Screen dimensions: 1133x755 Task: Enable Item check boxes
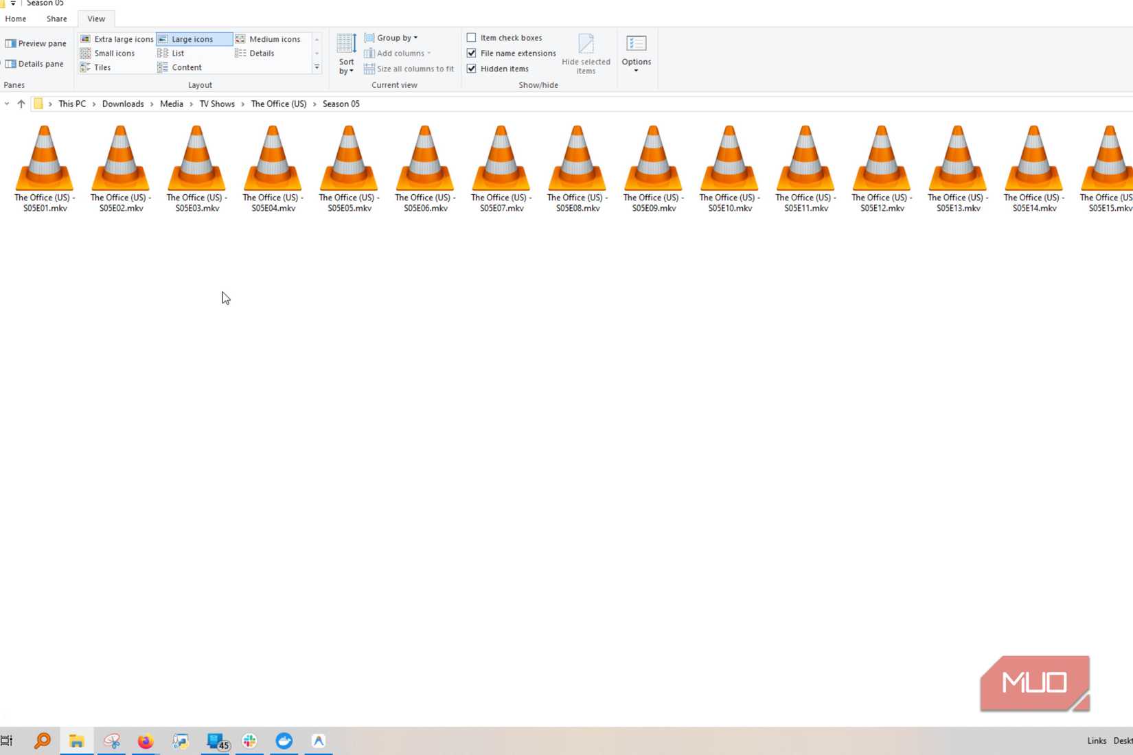click(x=505, y=38)
